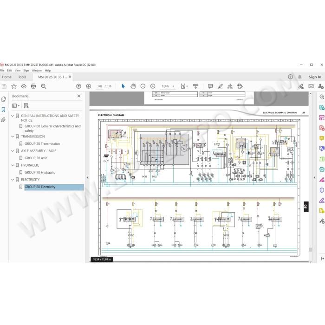Go to next page arrow
This screenshot has width=325, height=325.
point(89,86)
